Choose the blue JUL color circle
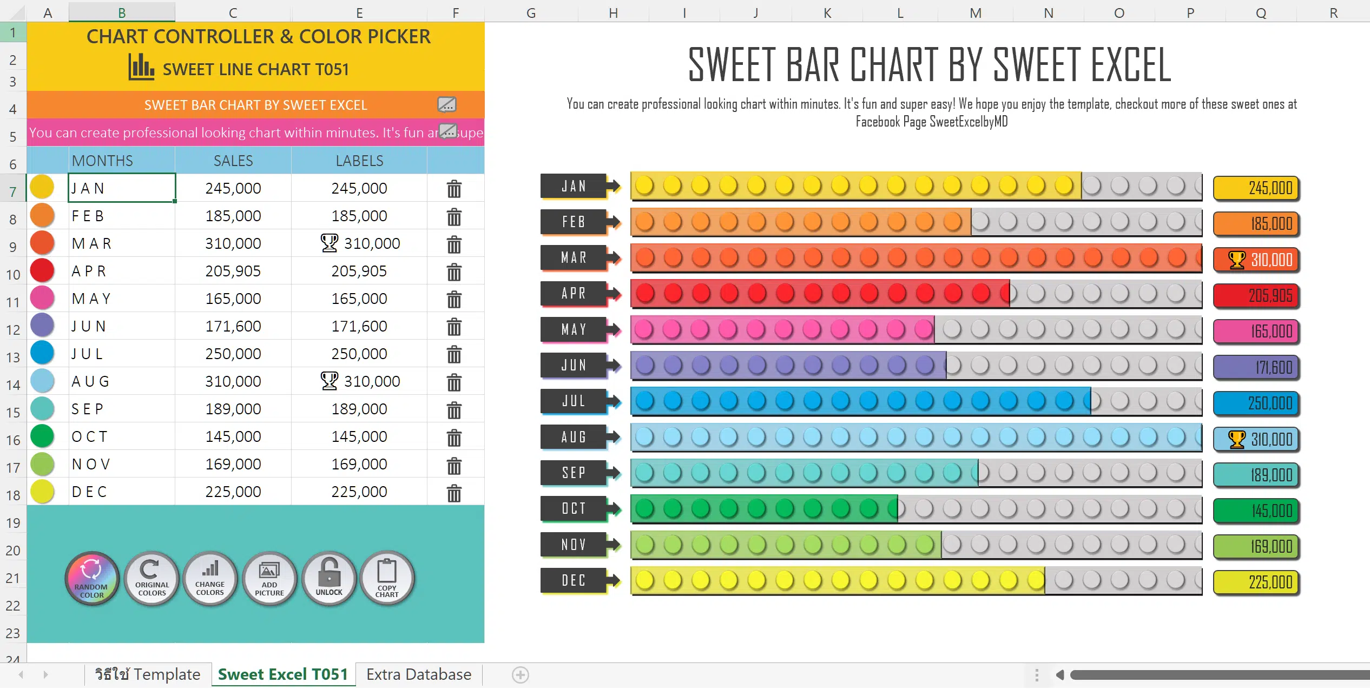Viewport: 1370px width, 689px height. coord(42,353)
